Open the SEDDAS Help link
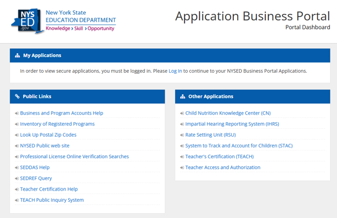The height and width of the screenshot is (218, 337). click(35, 167)
